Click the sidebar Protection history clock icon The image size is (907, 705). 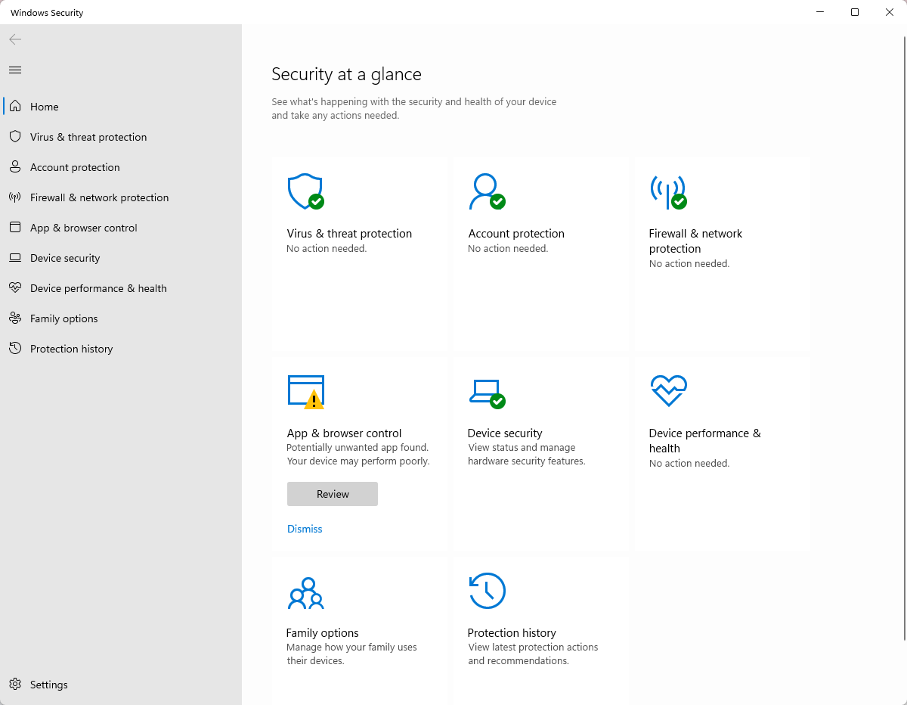pyautogui.click(x=15, y=349)
